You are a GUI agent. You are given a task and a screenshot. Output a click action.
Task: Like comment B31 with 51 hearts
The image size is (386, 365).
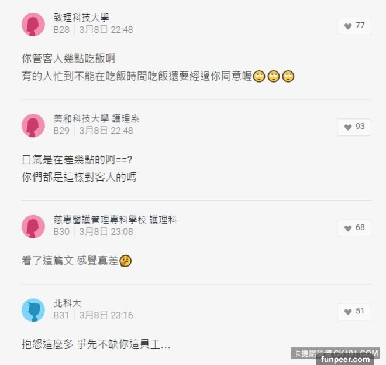[x=354, y=312]
